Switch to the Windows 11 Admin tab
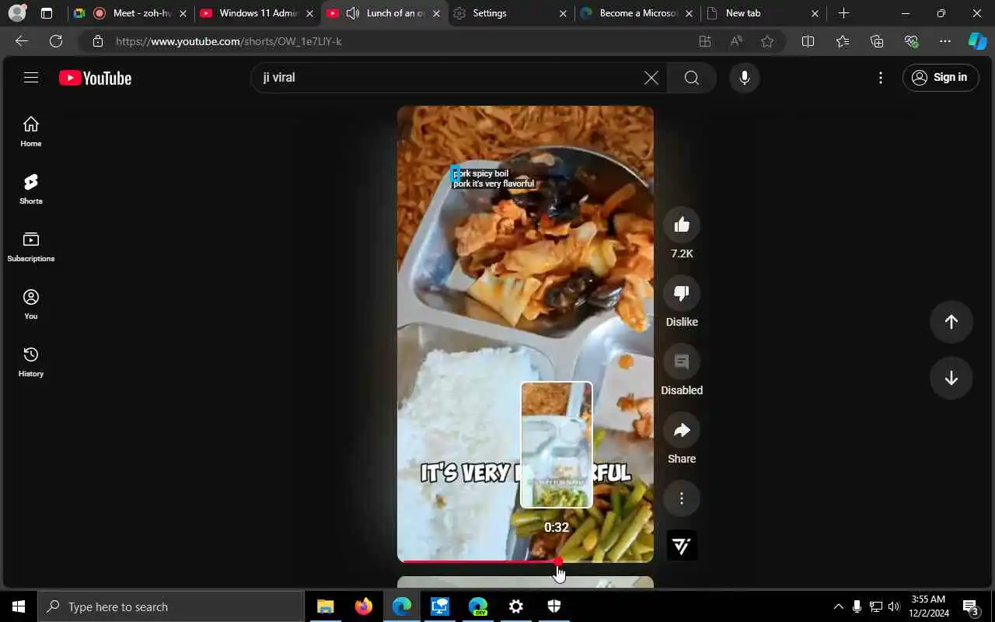 pos(257,13)
